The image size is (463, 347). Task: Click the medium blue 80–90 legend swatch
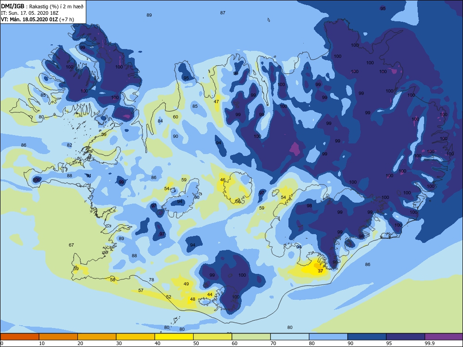(328, 337)
